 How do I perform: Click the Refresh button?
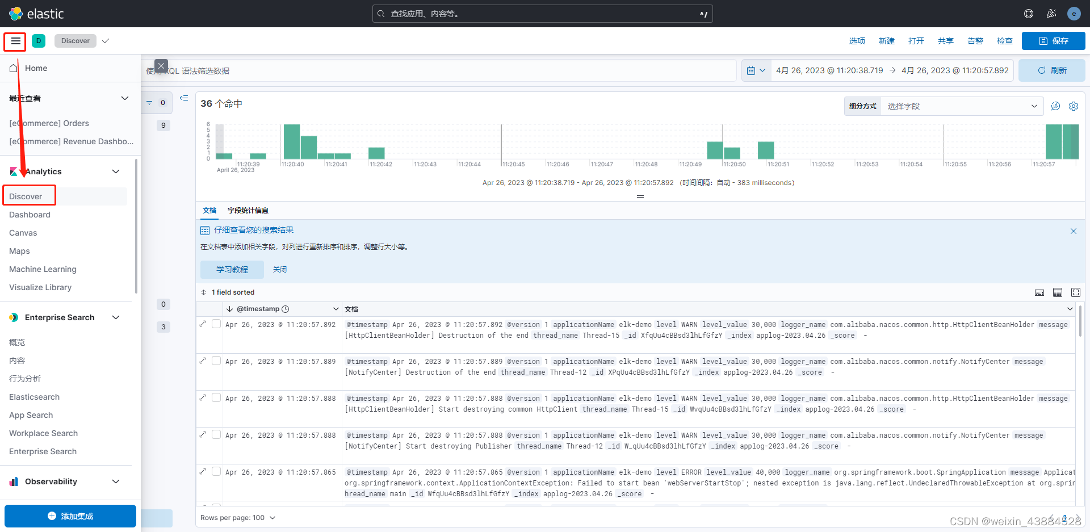[1052, 70]
